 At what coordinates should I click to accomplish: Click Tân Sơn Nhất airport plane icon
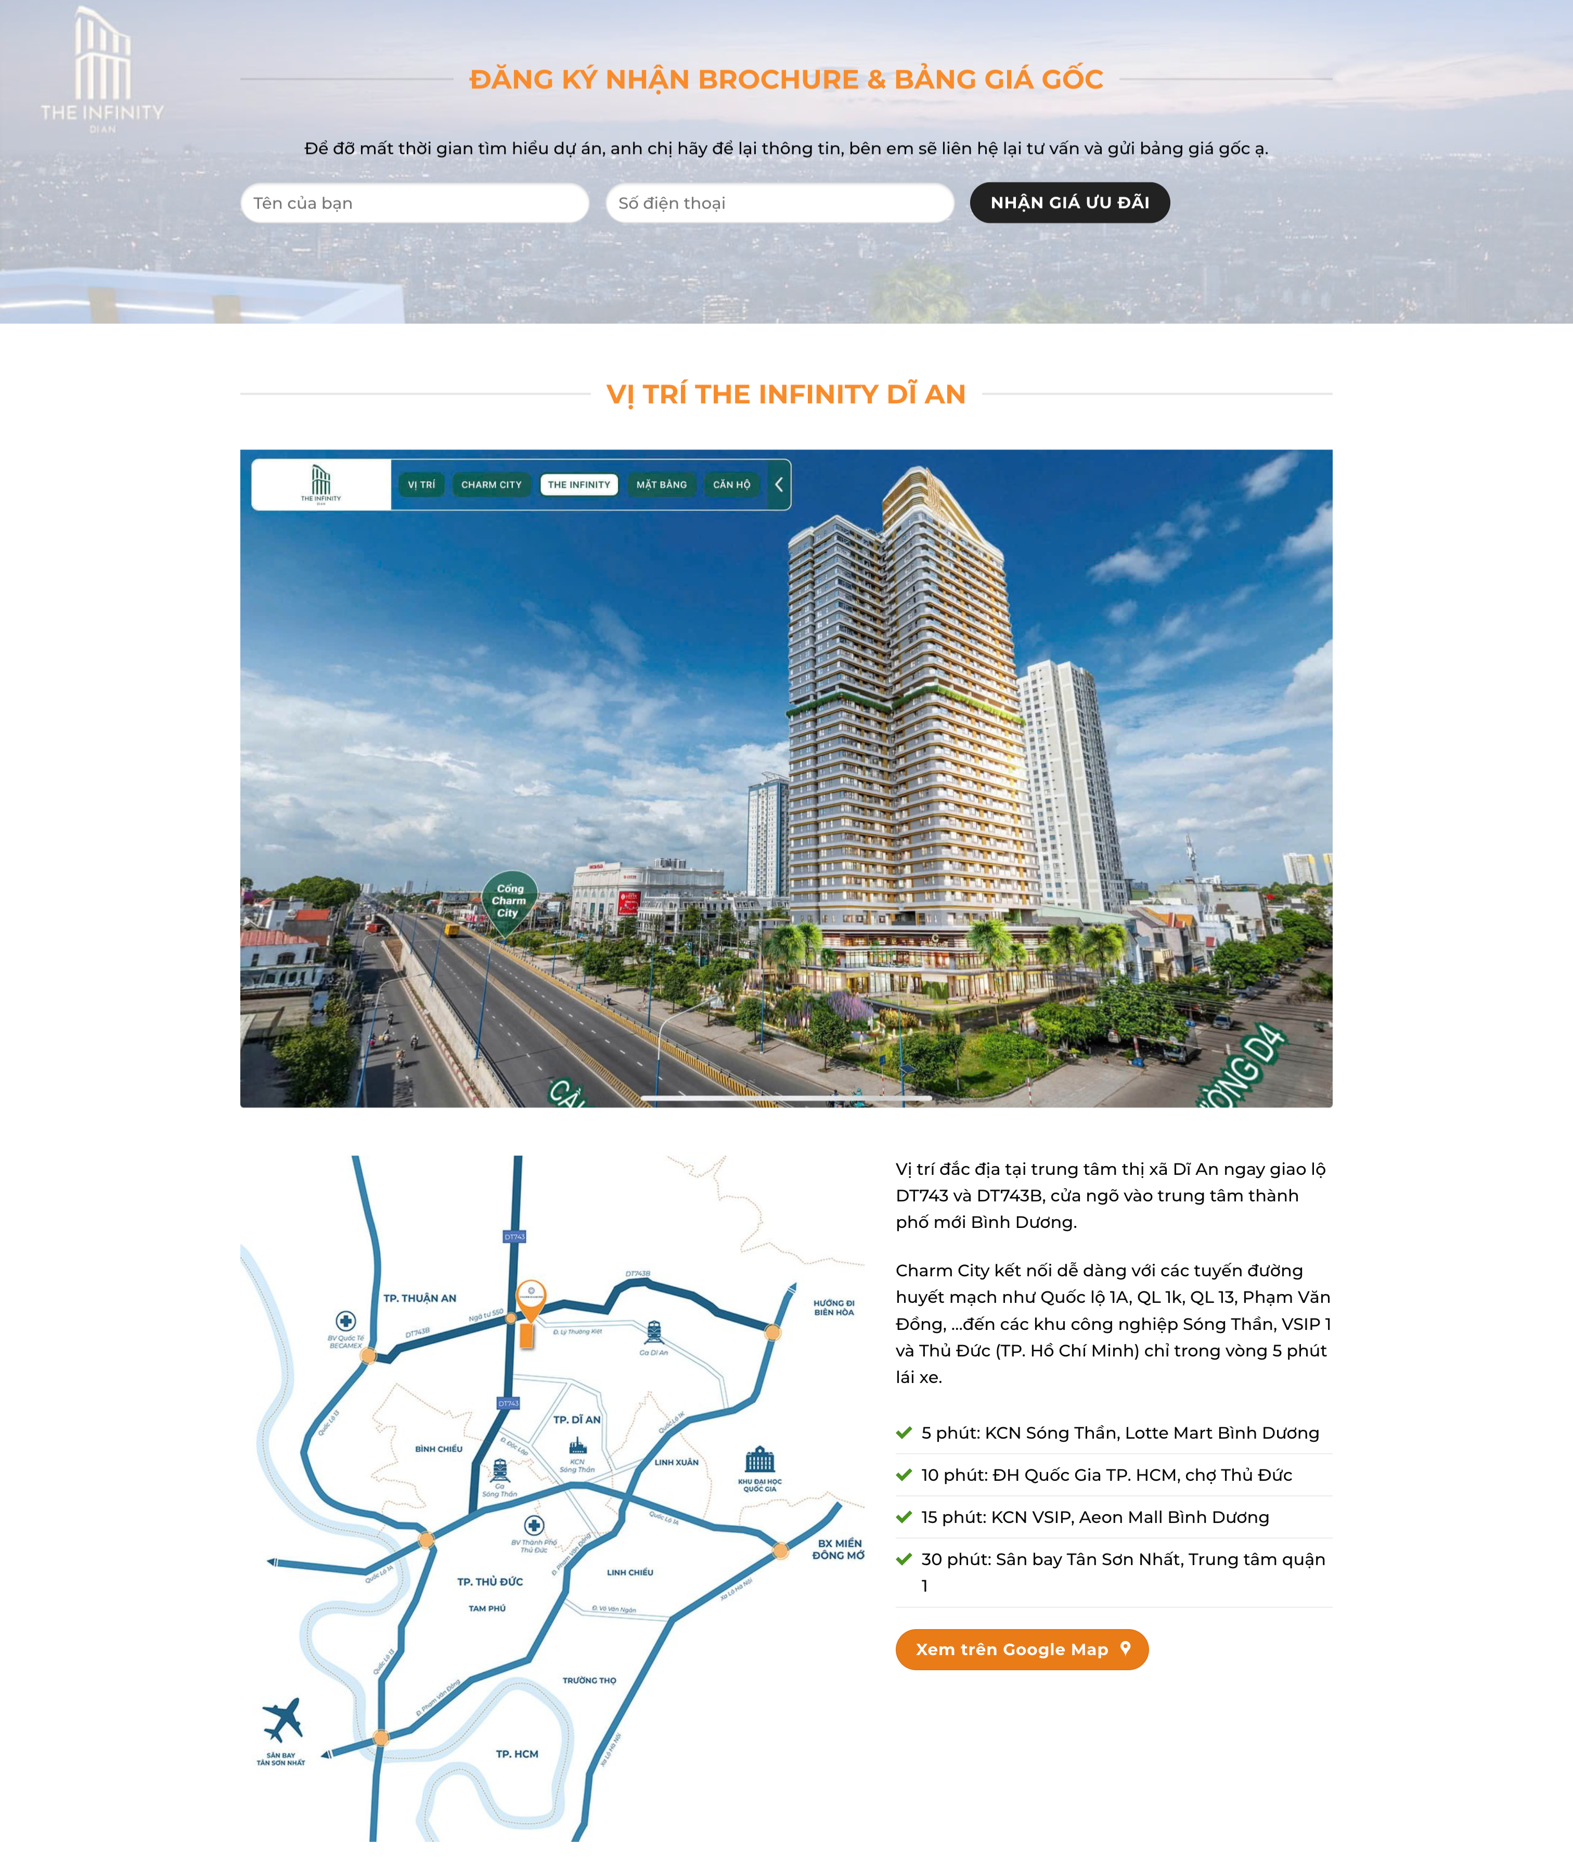(x=282, y=1721)
